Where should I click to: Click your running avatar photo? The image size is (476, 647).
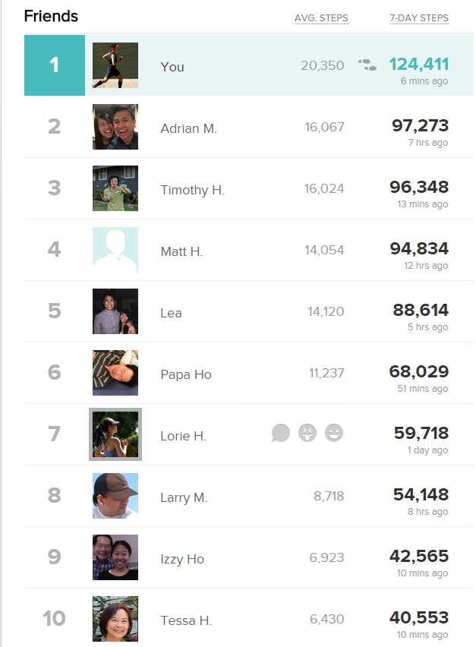tap(115, 65)
